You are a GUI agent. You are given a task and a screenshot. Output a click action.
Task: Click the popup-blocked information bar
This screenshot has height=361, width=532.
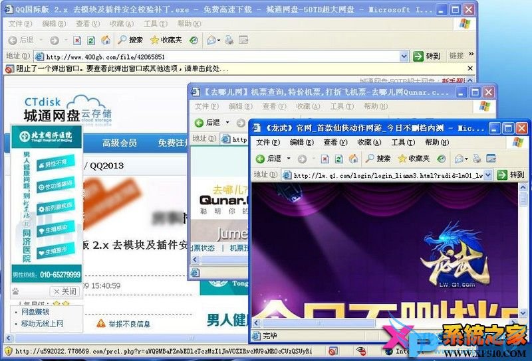237,68
